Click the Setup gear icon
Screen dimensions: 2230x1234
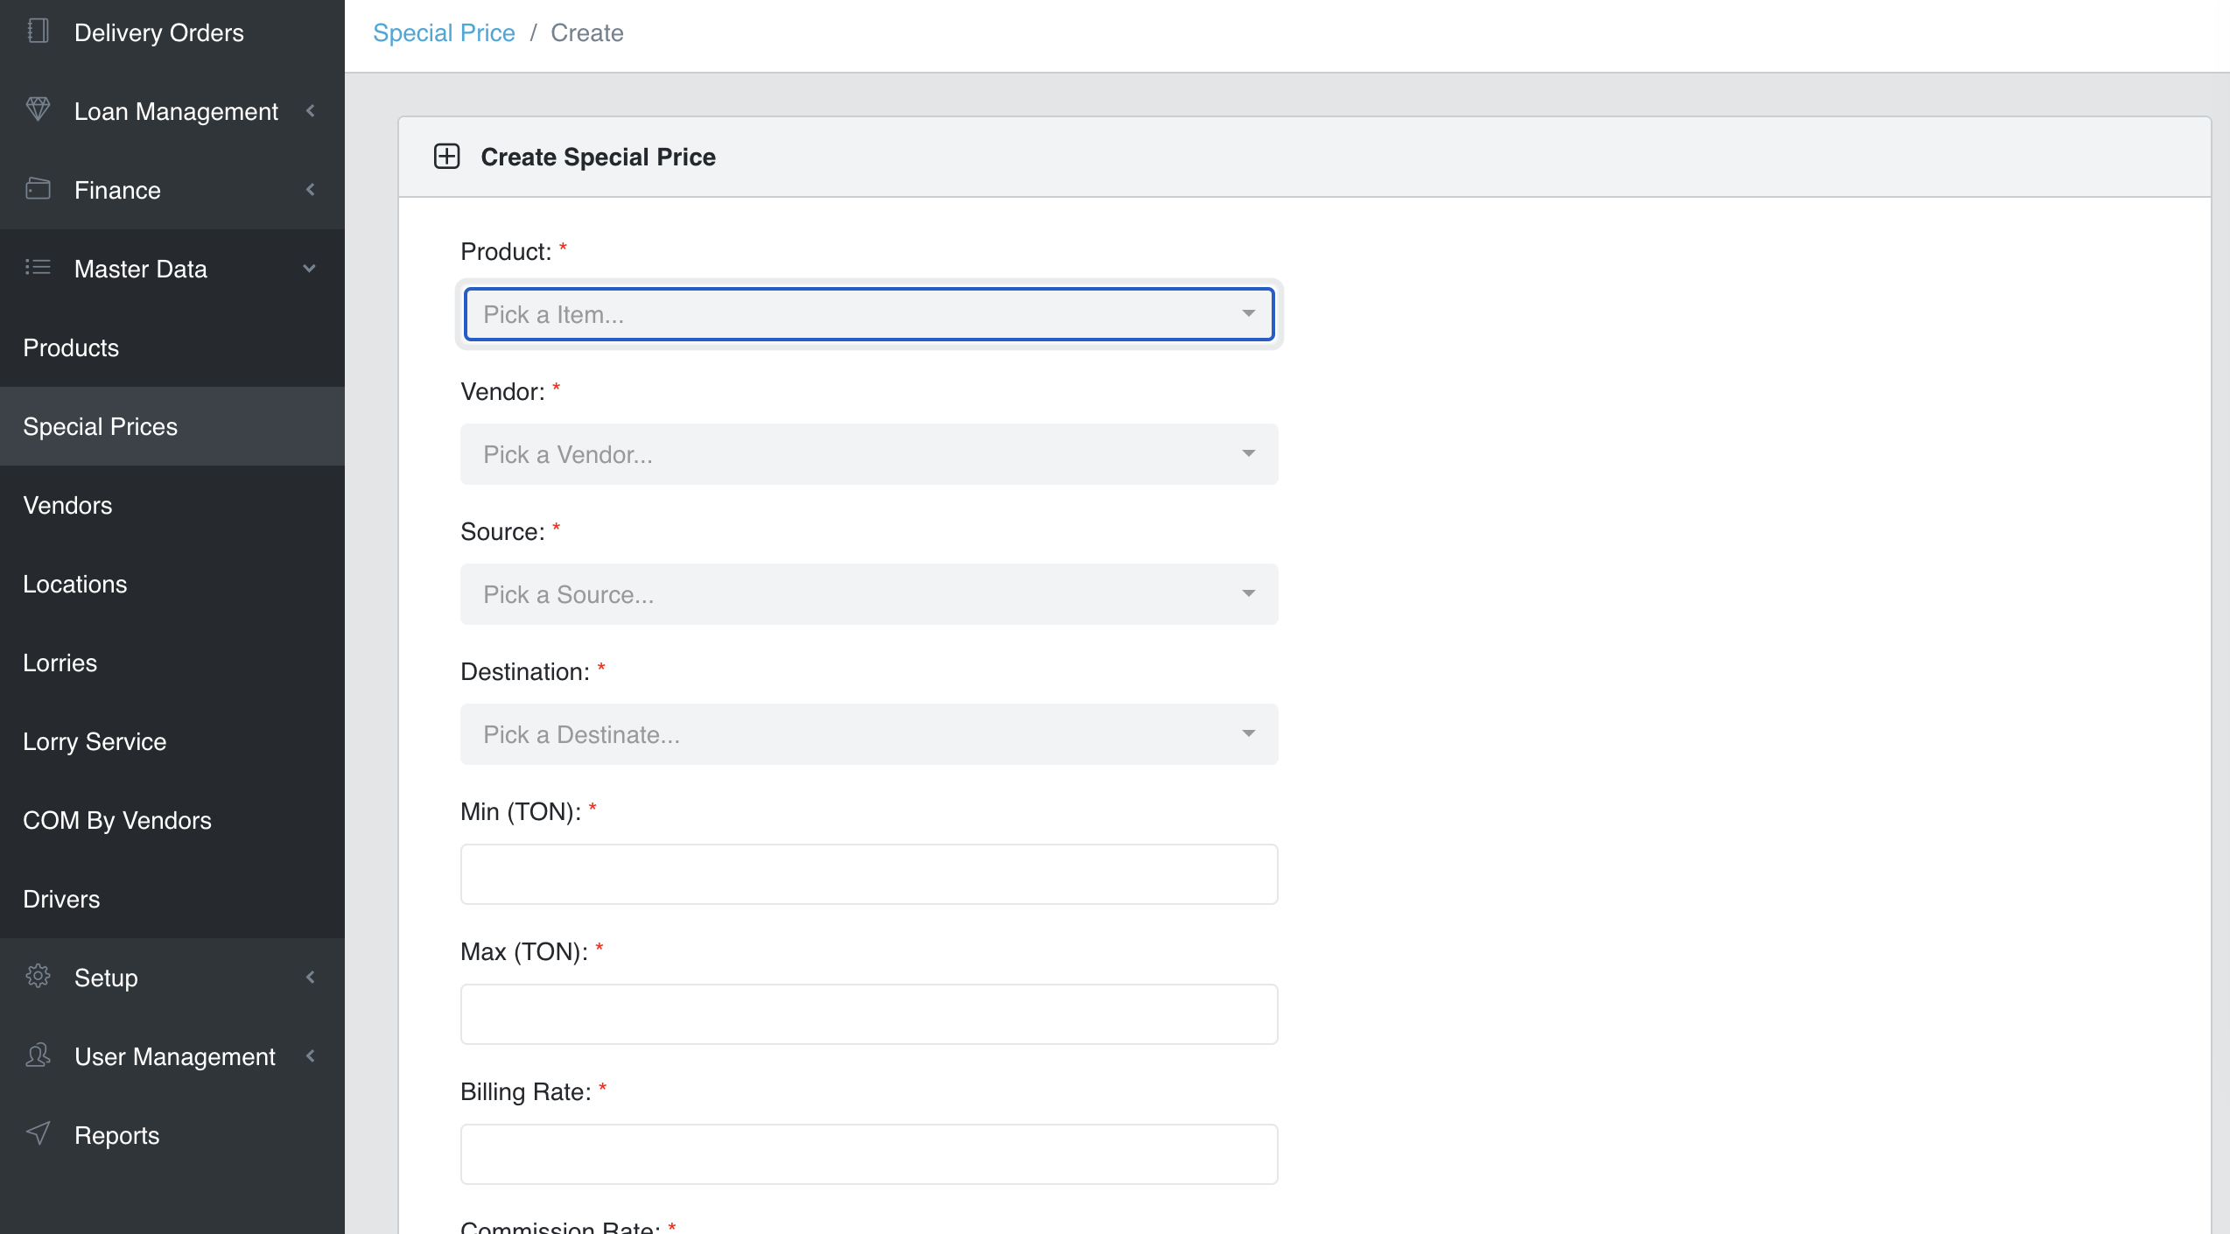coord(38,977)
